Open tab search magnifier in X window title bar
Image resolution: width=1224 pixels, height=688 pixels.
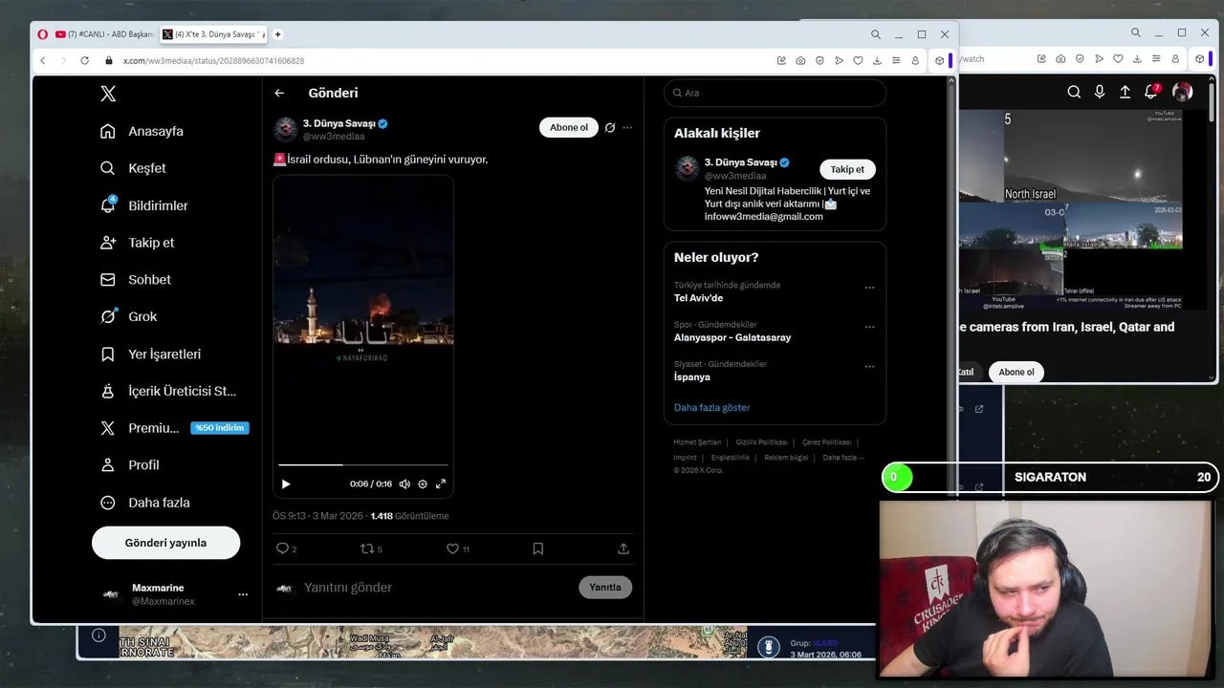click(x=875, y=34)
